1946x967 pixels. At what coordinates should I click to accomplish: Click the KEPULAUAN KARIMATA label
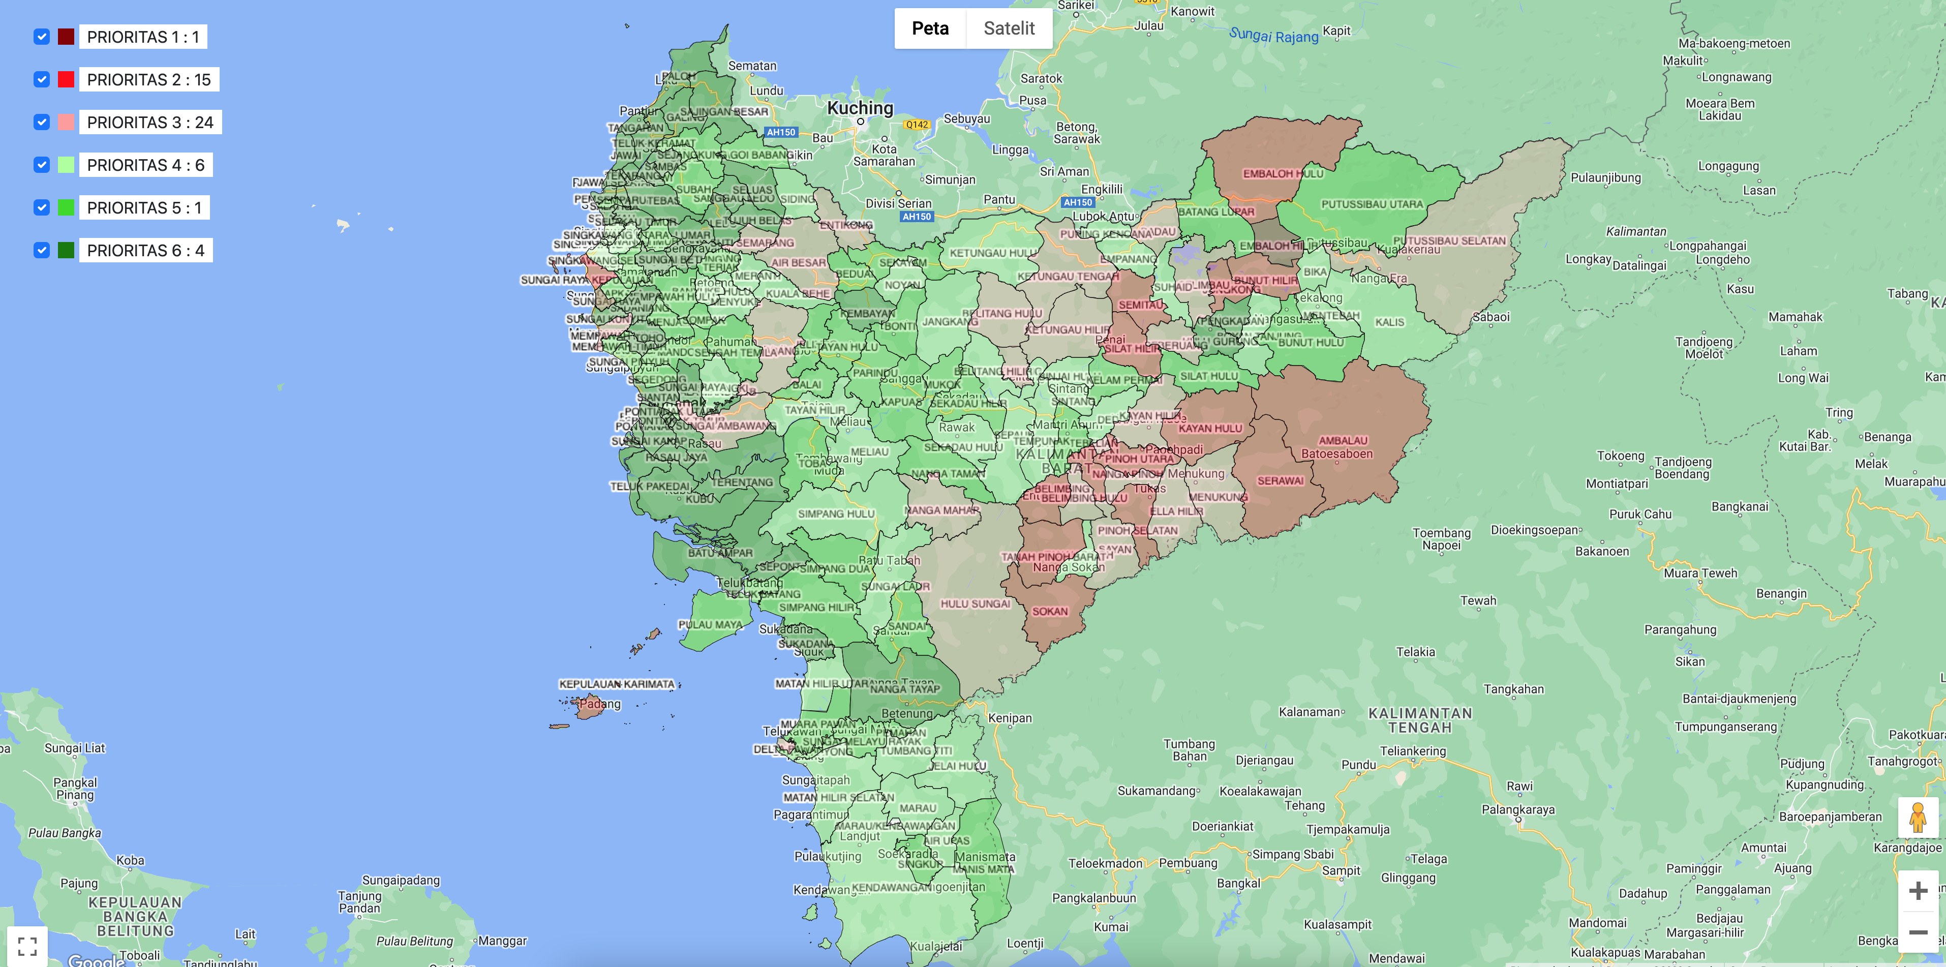(617, 684)
